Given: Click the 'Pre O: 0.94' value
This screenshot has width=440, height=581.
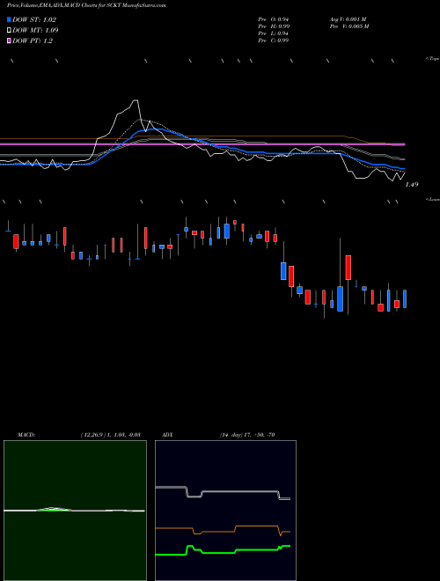Looking at the screenshot, I should [x=274, y=18].
